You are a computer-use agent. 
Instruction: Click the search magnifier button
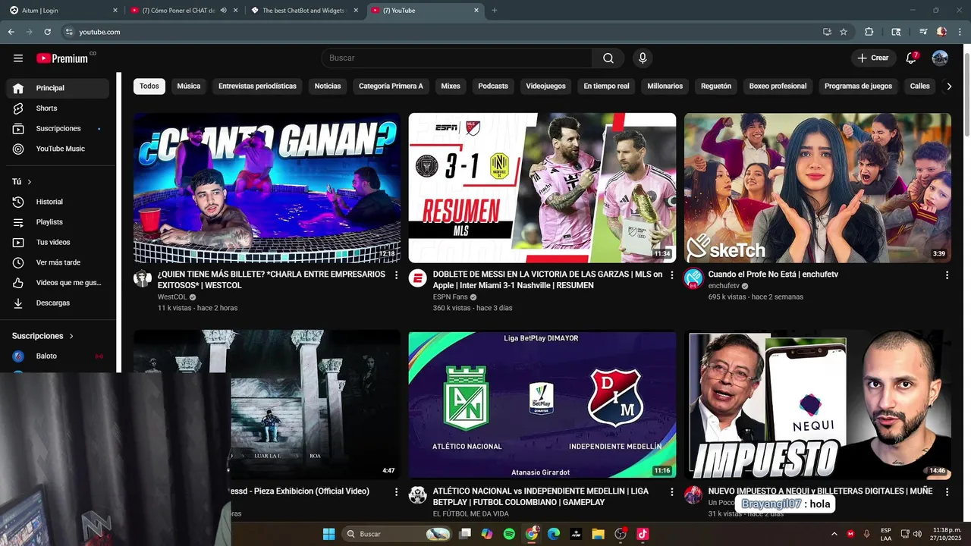(x=608, y=58)
